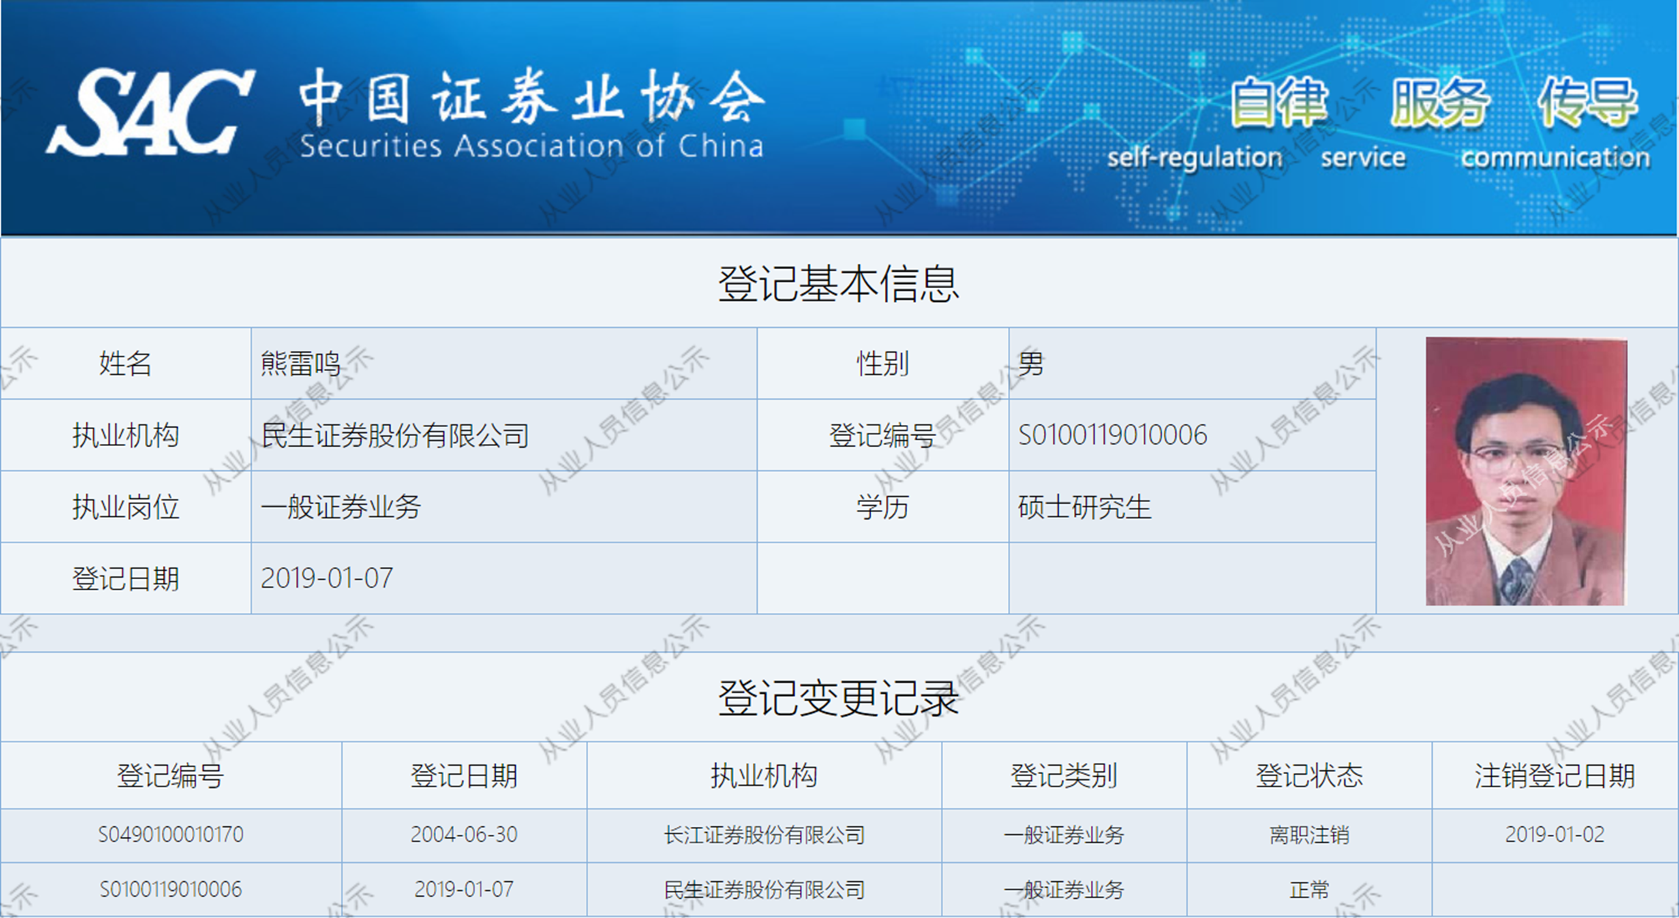Click the registrant's ID photo thumbnail
This screenshot has width=1679, height=918.
pyautogui.click(x=1525, y=471)
